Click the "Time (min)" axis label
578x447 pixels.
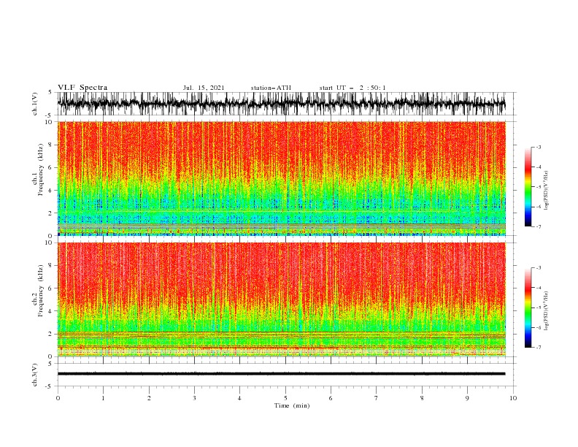292,405
